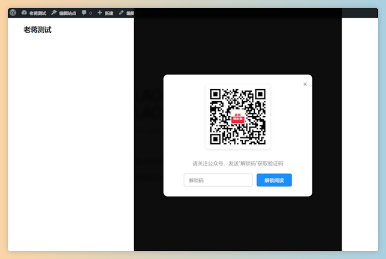
Task: Open 编辑站点 in the admin bar
Action: pyautogui.click(x=64, y=13)
